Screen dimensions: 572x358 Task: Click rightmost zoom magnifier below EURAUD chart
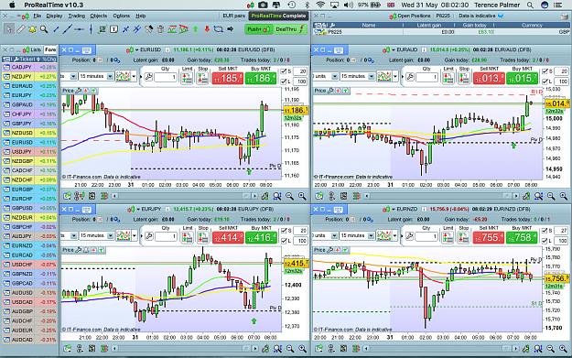[563, 196]
